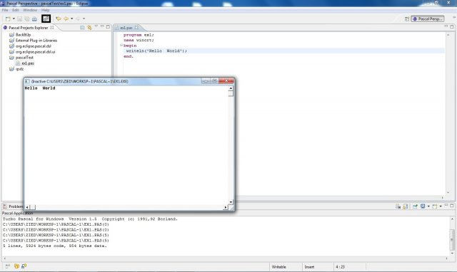Minimize the editor area
The image size is (457, 272).
click(x=446, y=26)
